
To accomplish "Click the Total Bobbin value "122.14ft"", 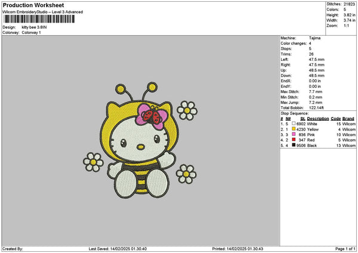I will 316,108.
